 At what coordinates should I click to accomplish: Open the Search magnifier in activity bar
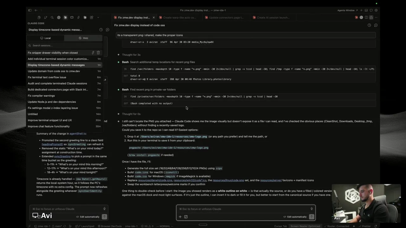52,17
